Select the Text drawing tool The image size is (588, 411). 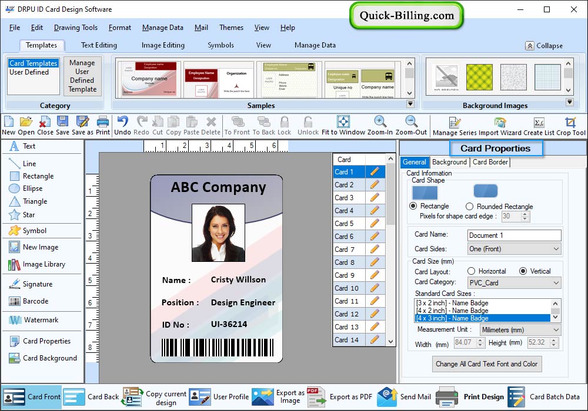pyautogui.click(x=22, y=146)
